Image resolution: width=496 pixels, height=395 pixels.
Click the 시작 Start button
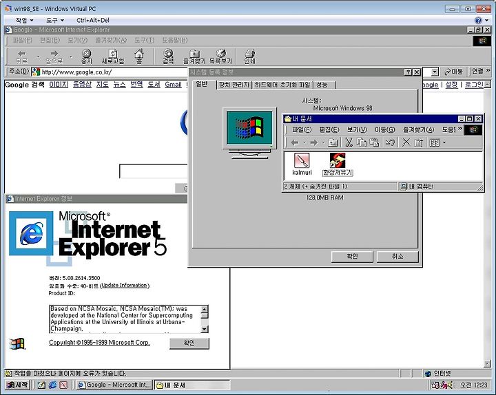click(x=18, y=385)
